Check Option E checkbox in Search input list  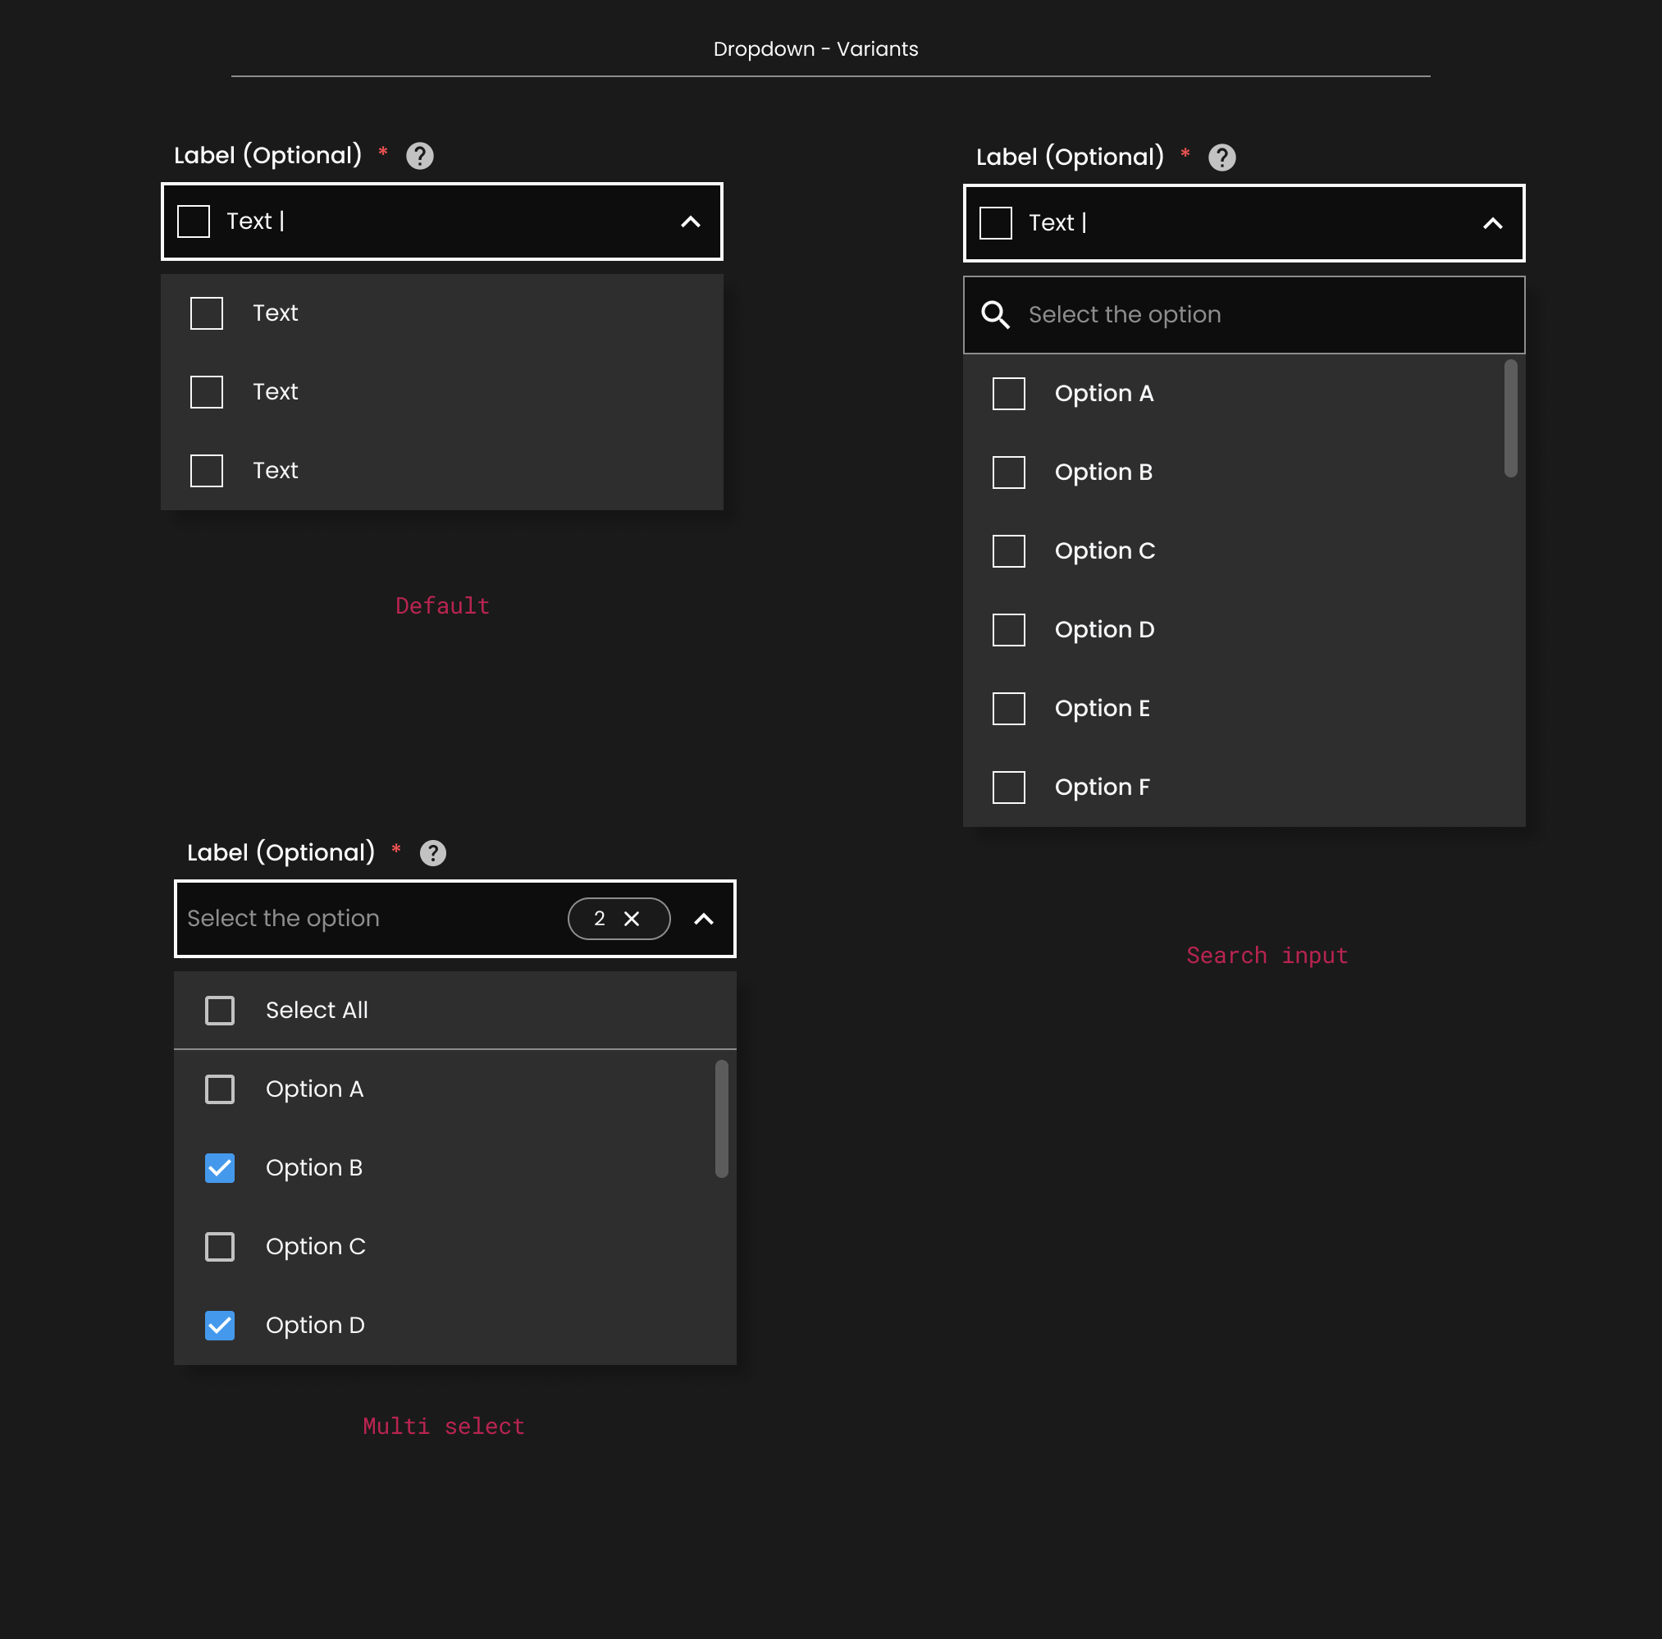[x=1008, y=709]
